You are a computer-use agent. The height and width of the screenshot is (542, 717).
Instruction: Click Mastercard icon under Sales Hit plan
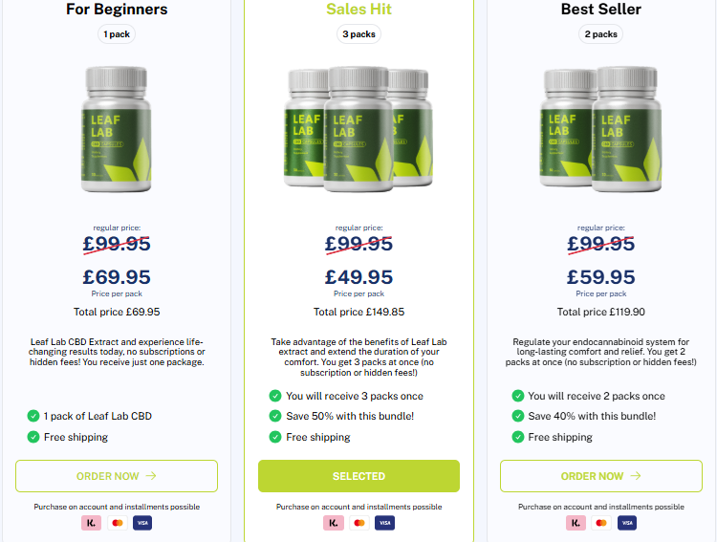(359, 523)
